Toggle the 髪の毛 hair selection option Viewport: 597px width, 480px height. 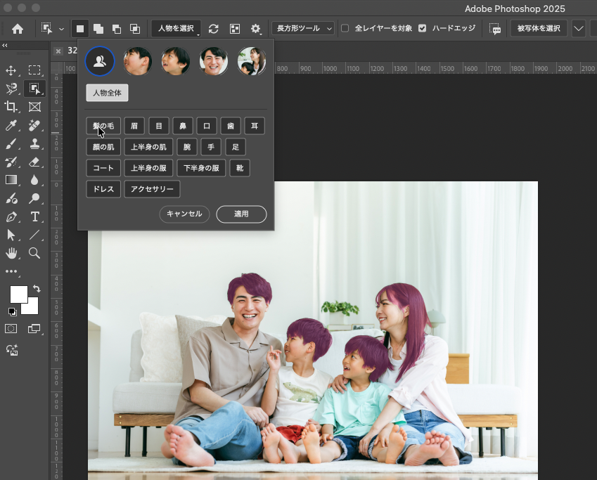coord(103,127)
